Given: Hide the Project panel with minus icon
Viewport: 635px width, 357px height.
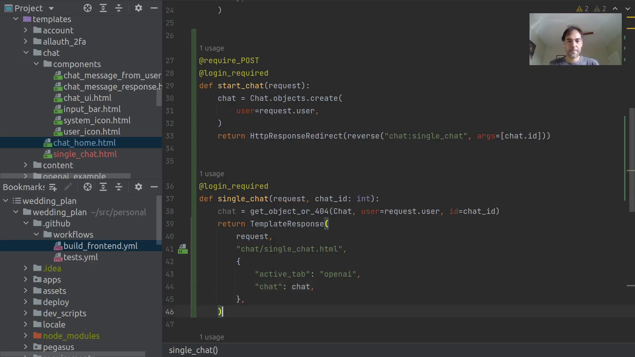Looking at the screenshot, I should pos(154,8).
